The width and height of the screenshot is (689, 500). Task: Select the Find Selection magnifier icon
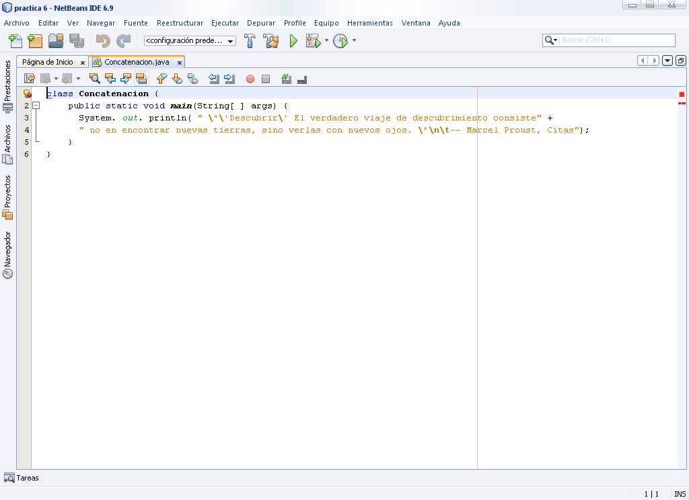94,78
